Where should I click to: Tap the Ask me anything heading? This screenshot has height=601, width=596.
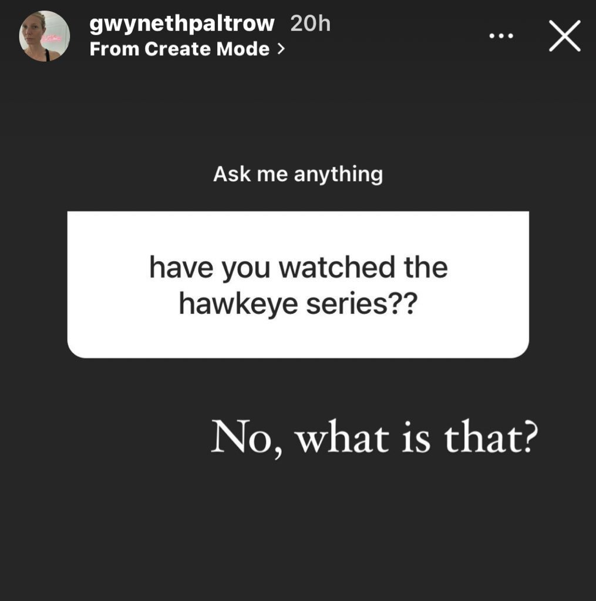(298, 174)
